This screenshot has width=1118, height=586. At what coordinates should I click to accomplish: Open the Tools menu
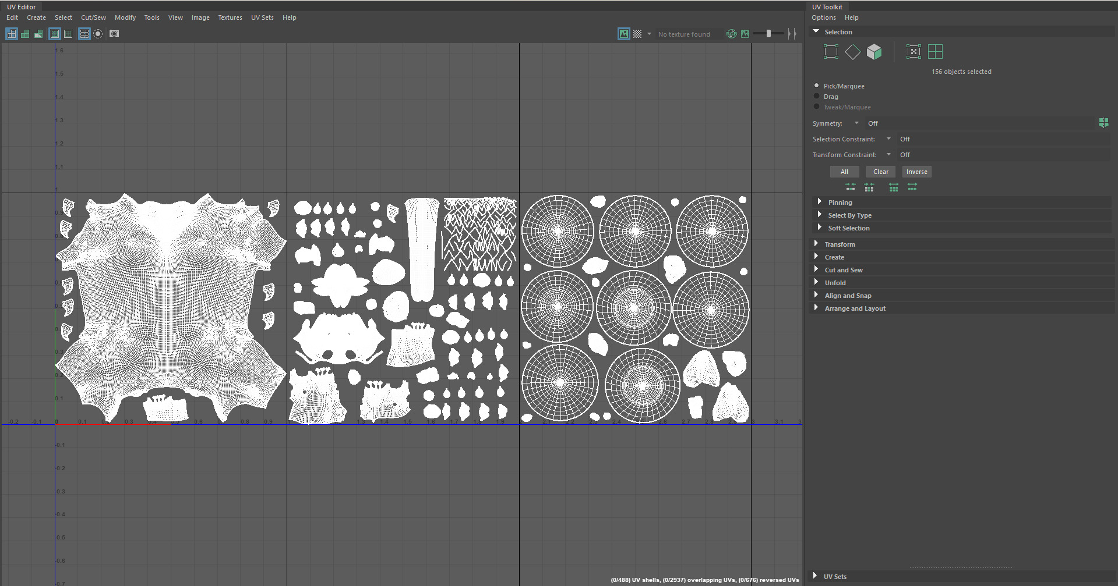152,17
